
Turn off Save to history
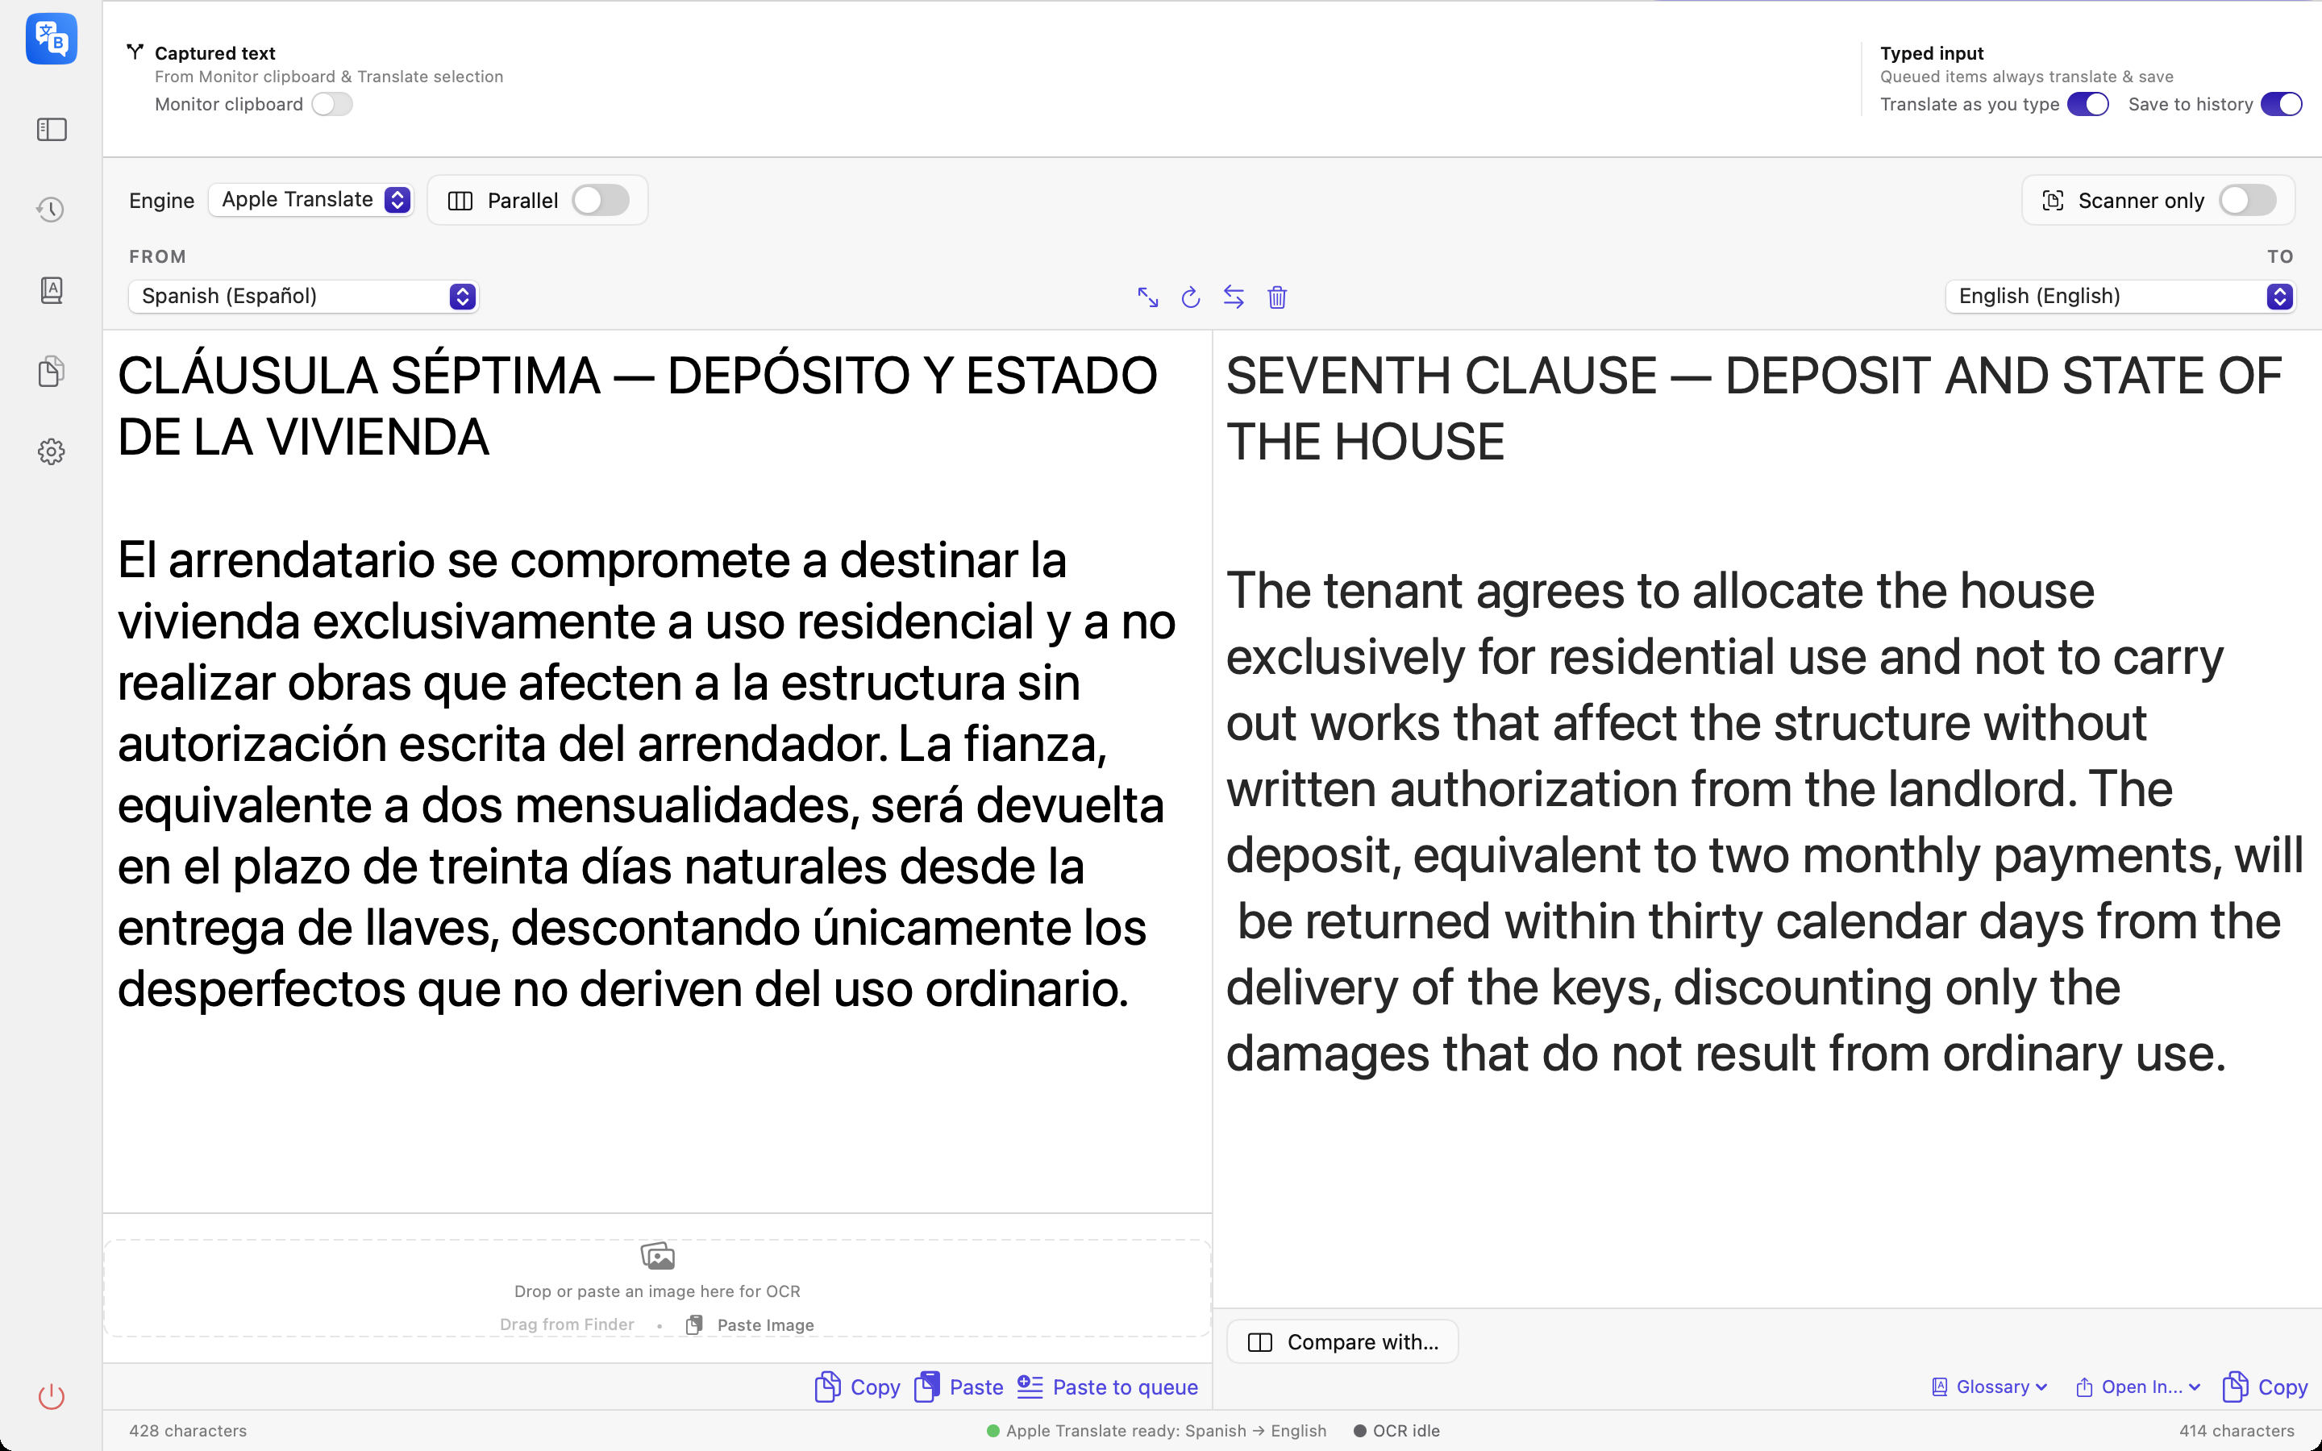coord(2282,105)
